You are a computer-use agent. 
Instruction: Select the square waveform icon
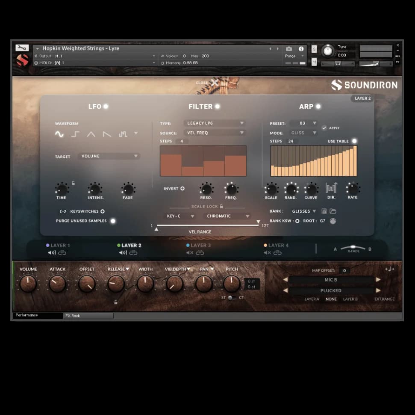coord(75,134)
